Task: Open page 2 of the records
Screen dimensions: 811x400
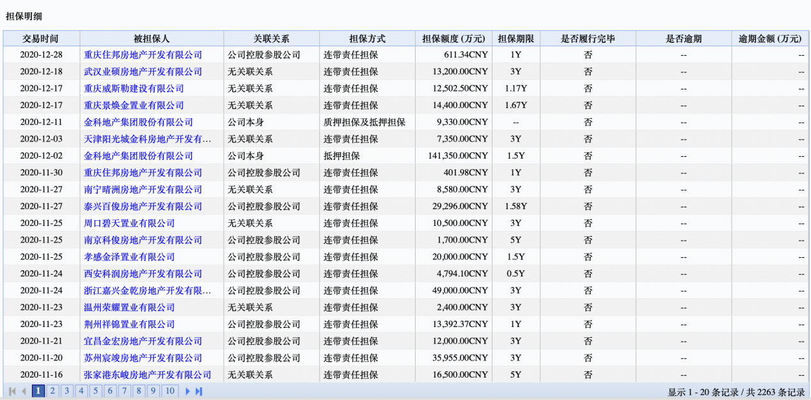Action: click(52, 391)
